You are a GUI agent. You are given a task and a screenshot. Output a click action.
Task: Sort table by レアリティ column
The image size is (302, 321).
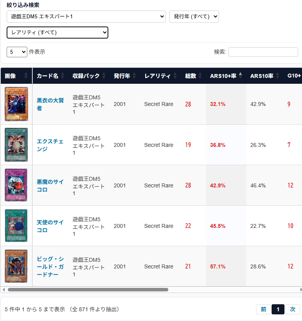[161, 76]
